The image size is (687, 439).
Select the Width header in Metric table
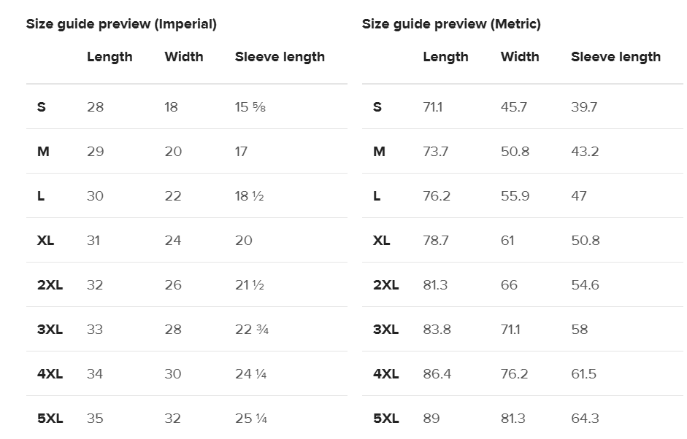pyautogui.click(x=520, y=57)
